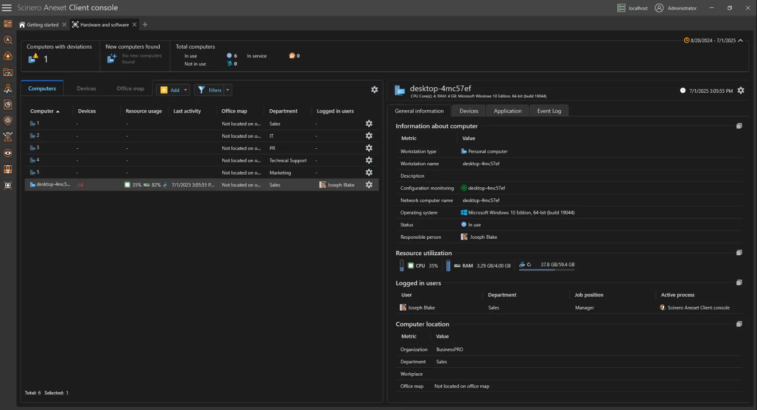Image resolution: width=757 pixels, height=410 pixels.
Task: Click the localhost server icon
Action: point(621,8)
